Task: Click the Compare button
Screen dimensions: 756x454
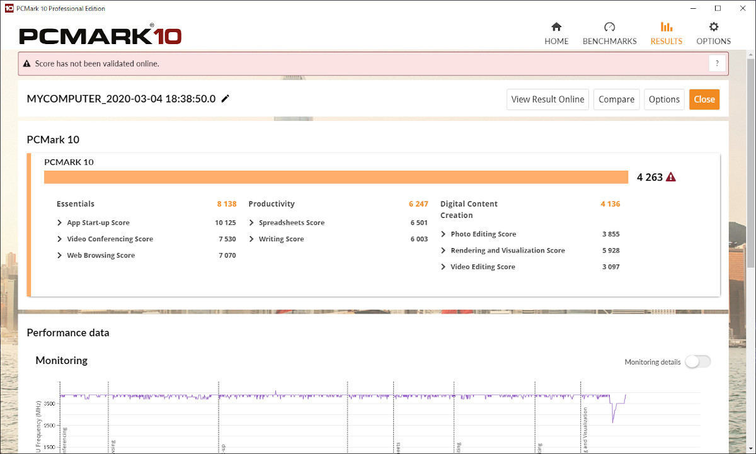Action: click(x=616, y=99)
